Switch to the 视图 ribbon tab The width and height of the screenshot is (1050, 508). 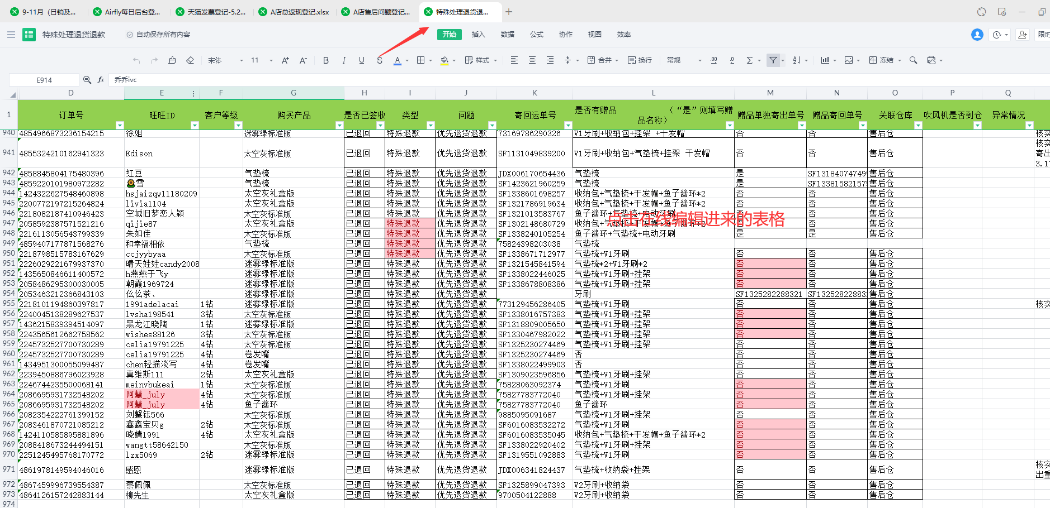pyautogui.click(x=595, y=35)
